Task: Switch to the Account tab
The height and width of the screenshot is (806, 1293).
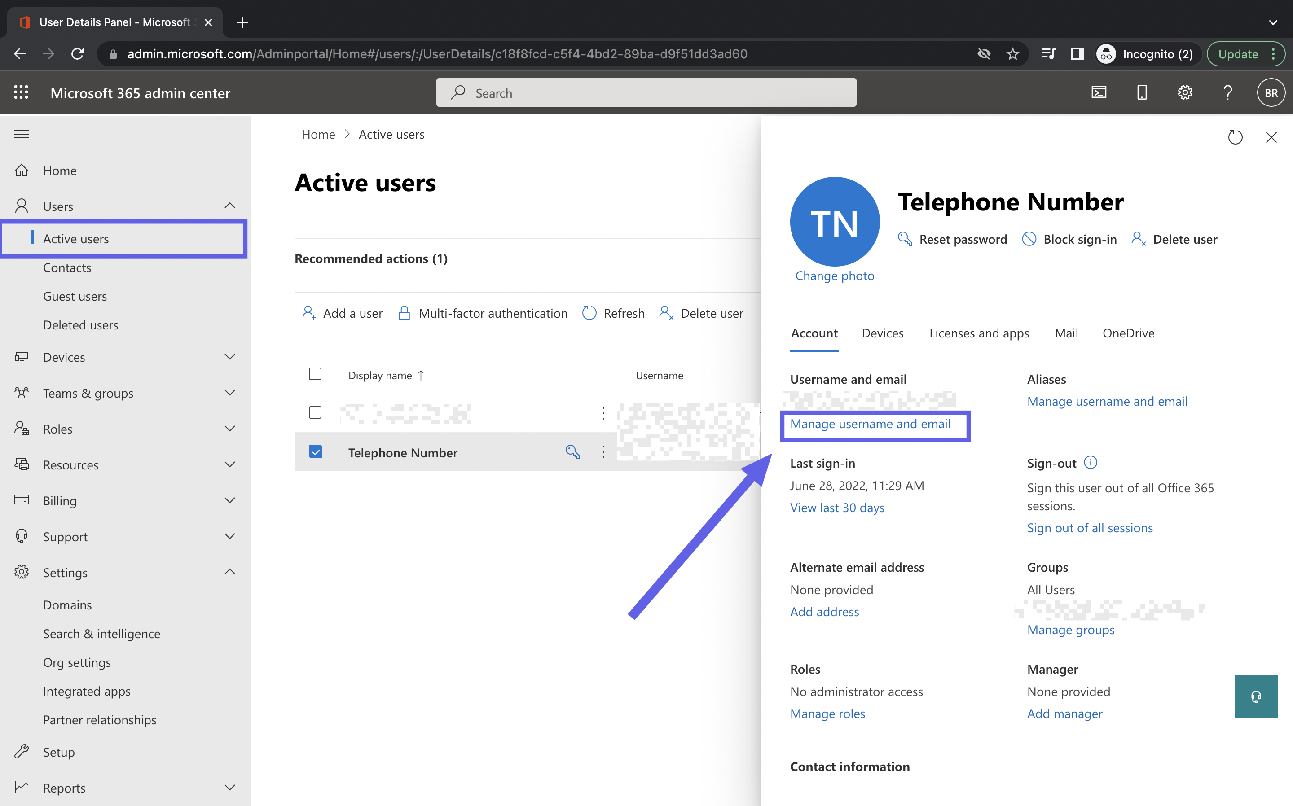Action: pos(814,333)
